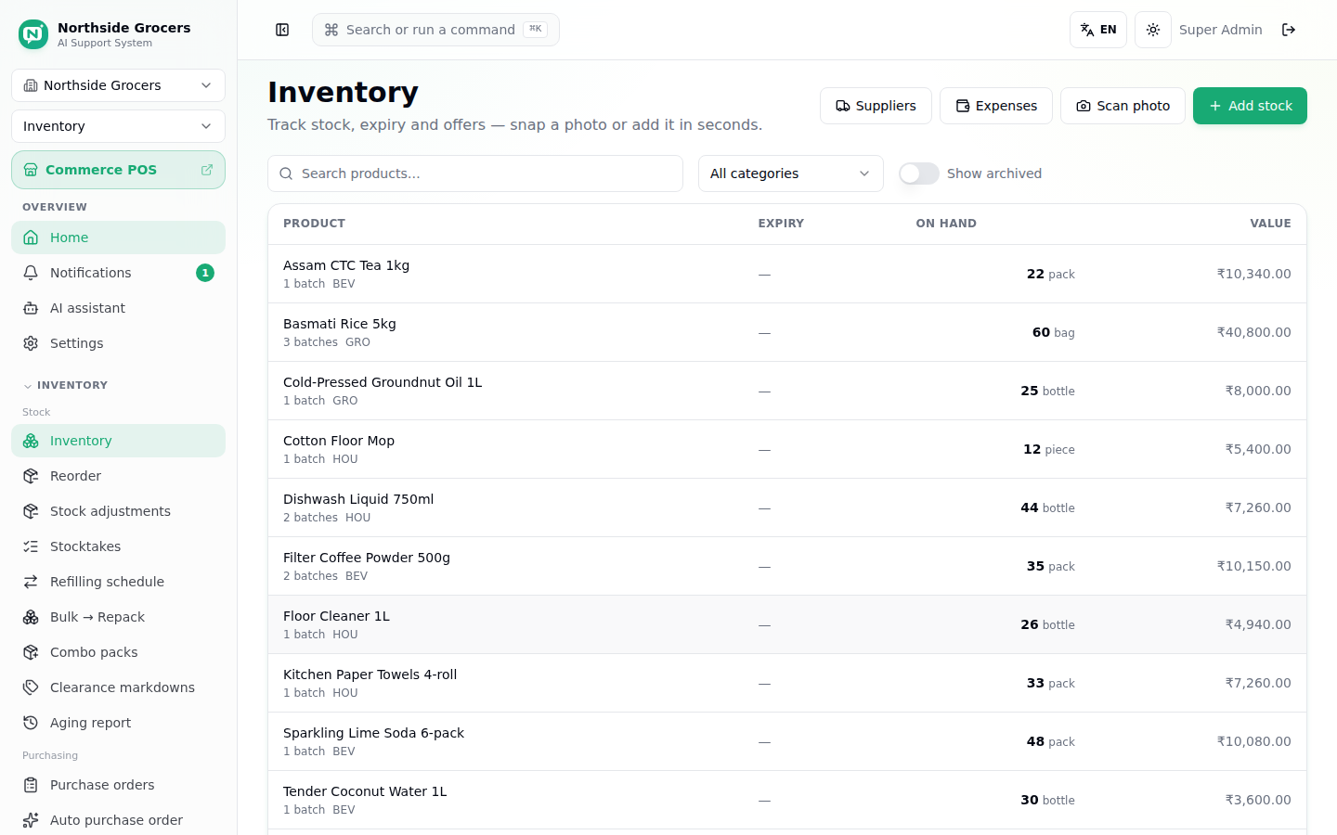Screen dimensions: 1337x835
Task: Select Stocktakes in the sidebar
Action: 118,546
